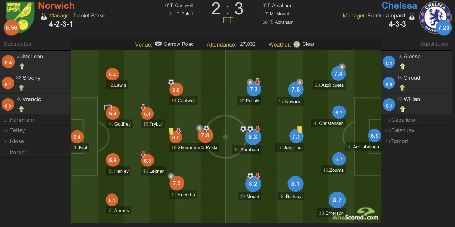Click Azpilicueta's assist badge icon
This screenshot has width=455, height=227.
[x=342, y=66]
